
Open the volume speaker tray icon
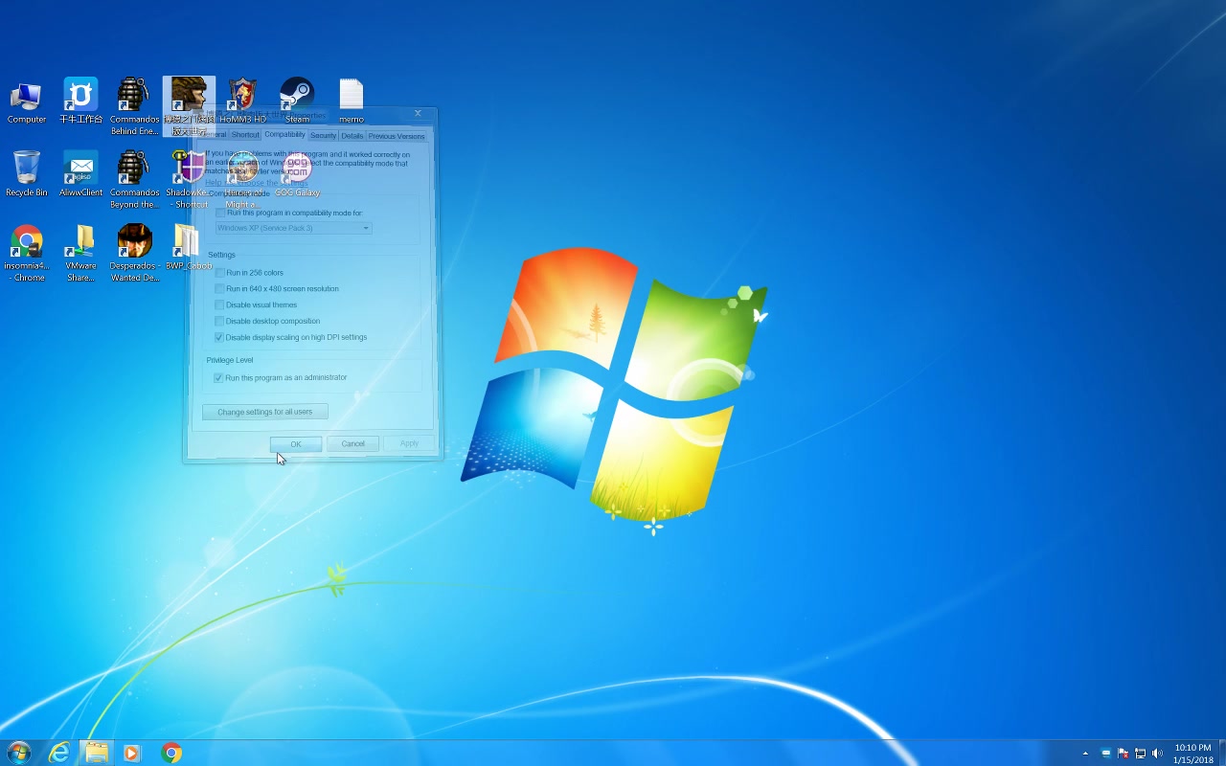click(1157, 754)
